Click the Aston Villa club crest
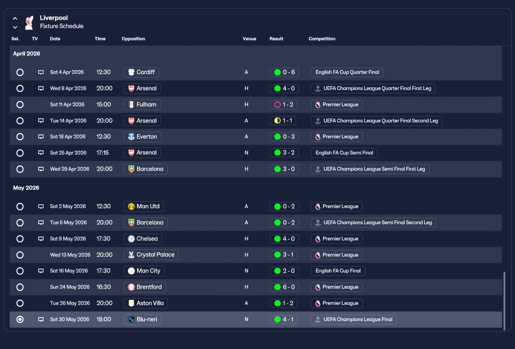The image size is (515, 349). coord(131,303)
